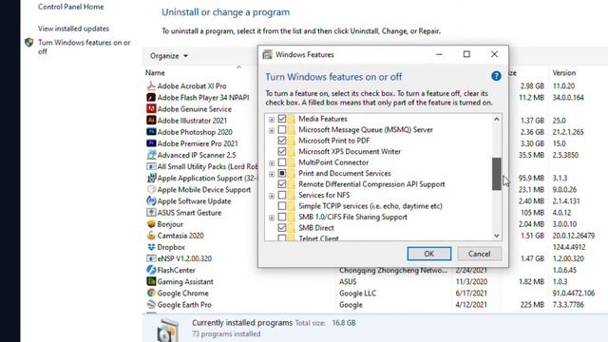The image size is (608, 342).
Task: Uncheck the SMB Direct checkbox
Action: (282, 228)
